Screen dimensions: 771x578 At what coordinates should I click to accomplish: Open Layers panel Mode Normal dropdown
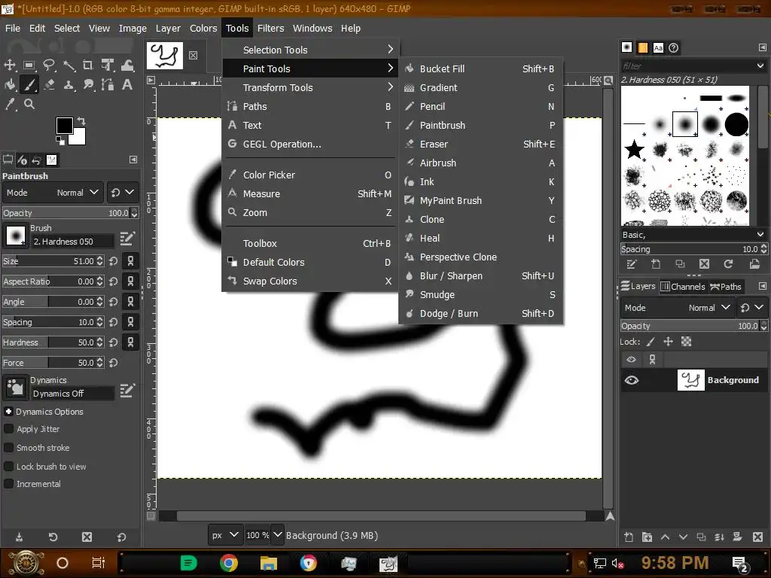point(678,308)
